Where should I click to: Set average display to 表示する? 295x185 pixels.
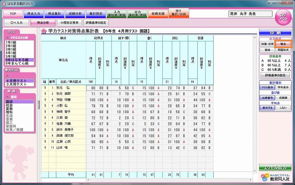click(x=267, y=108)
